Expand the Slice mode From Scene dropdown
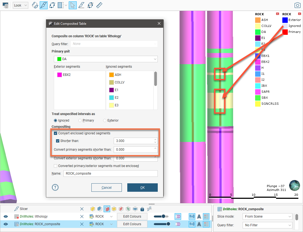Screen dimensions: 303x232 267,216
